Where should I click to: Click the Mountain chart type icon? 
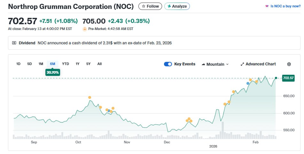(203, 64)
